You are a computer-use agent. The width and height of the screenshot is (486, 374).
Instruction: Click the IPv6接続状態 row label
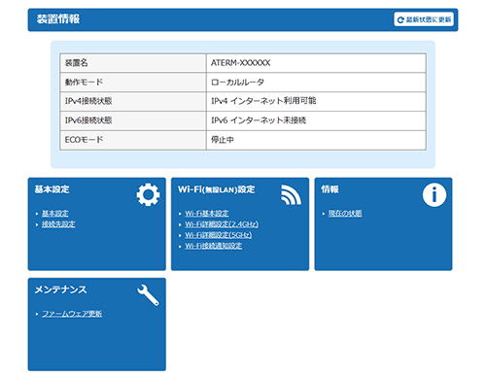pyautogui.click(x=88, y=120)
